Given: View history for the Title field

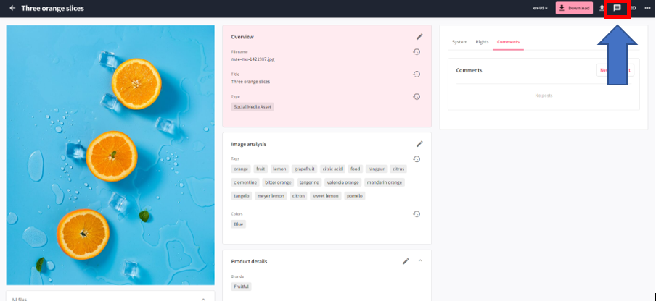Looking at the screenshot, I should tap(417, 75).
